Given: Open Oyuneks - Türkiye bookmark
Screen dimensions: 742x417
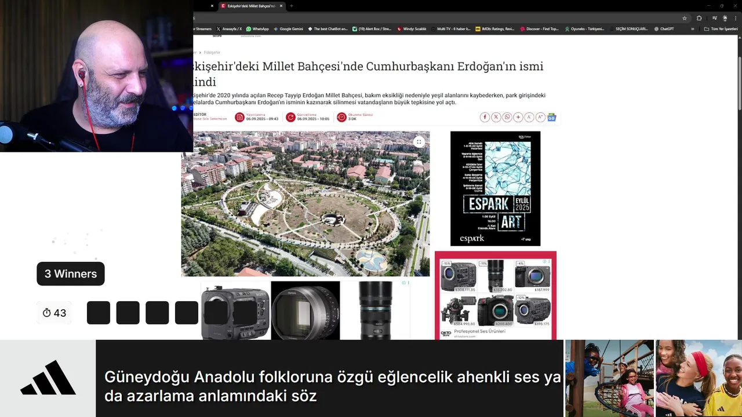Looking at the screenshot, I should (584, 28).
